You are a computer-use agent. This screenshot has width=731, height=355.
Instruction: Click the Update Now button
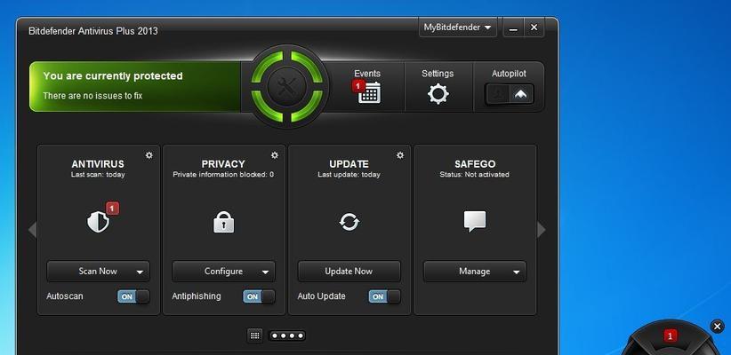coord(349,272)
